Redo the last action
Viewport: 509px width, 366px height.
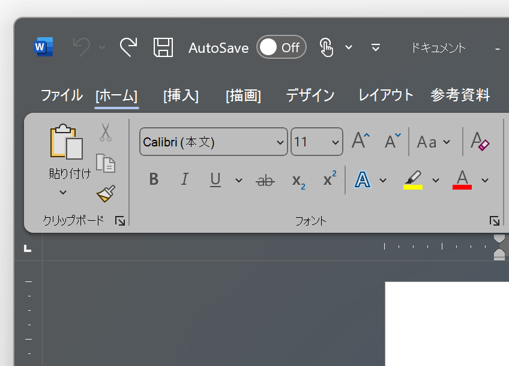[128, 47]
